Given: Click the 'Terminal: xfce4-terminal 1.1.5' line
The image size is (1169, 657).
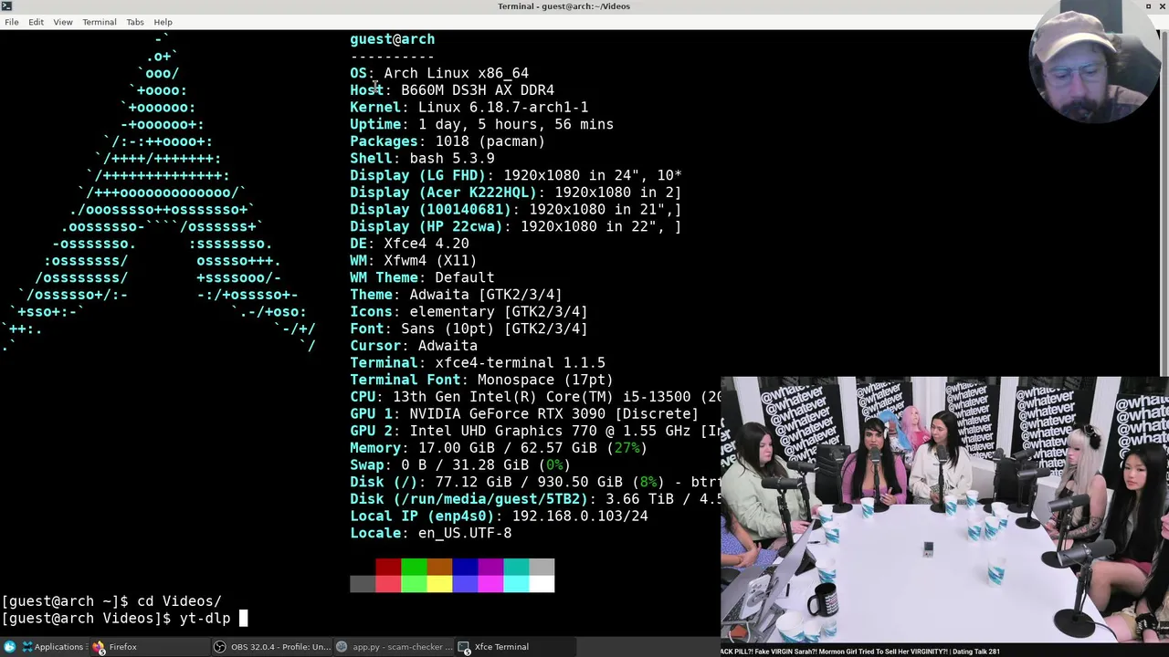Looking at the screenshot, I should tap(478, 363).
